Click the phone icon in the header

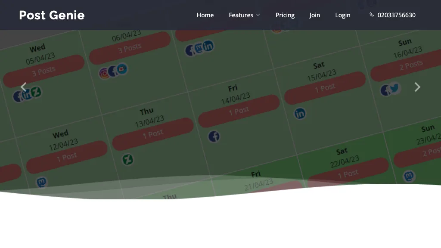(372, 15)
